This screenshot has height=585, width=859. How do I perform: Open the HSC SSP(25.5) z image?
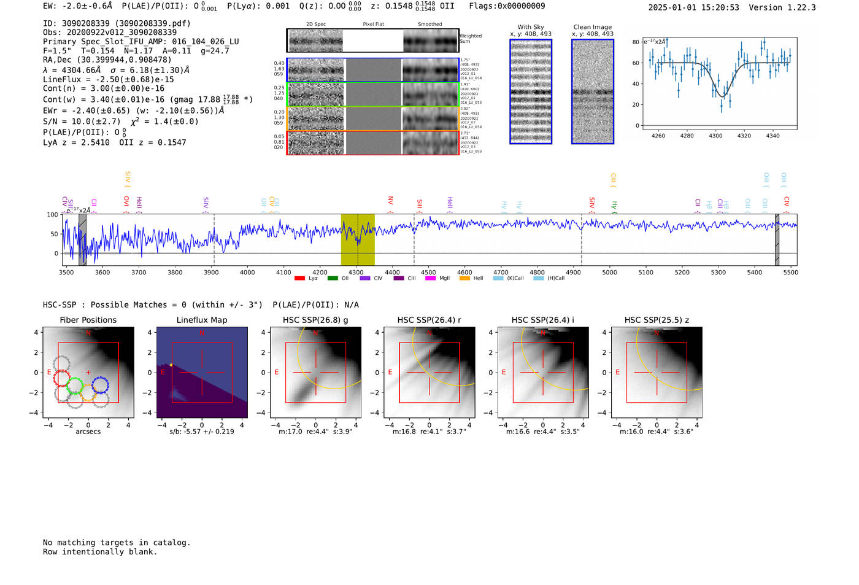(657, 373)
